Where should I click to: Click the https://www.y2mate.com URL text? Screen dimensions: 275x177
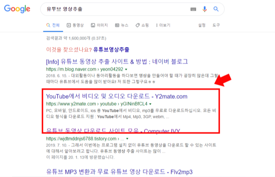point(71,104)
